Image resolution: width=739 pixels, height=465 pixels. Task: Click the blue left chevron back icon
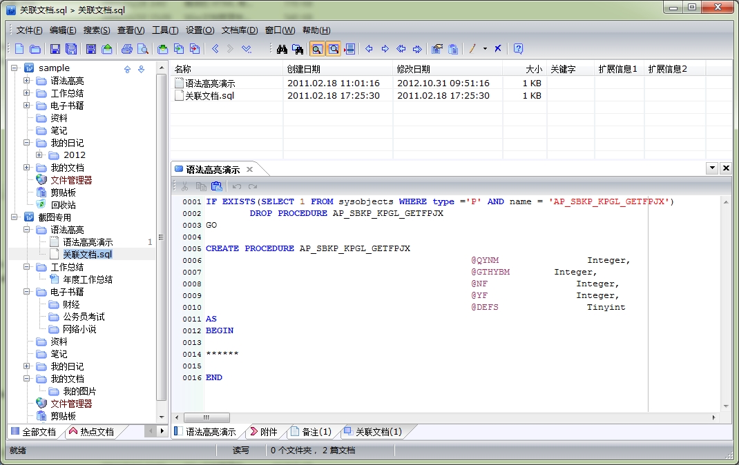(x=215, y=48)
